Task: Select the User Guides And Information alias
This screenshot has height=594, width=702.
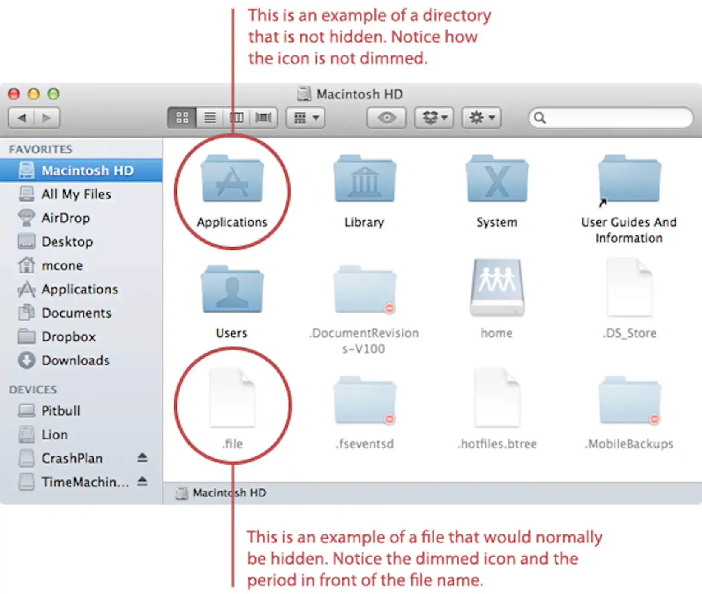Action: [629, 181]
